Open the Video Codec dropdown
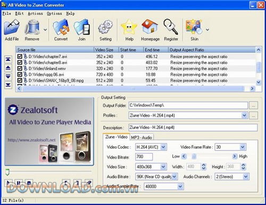266x205 pixels. coord(163,147)
